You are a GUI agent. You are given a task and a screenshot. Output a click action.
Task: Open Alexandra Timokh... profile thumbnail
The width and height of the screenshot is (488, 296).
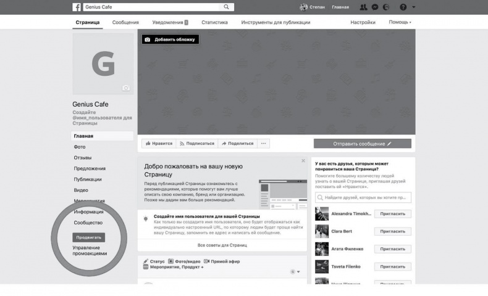click(x=322, y=214)
